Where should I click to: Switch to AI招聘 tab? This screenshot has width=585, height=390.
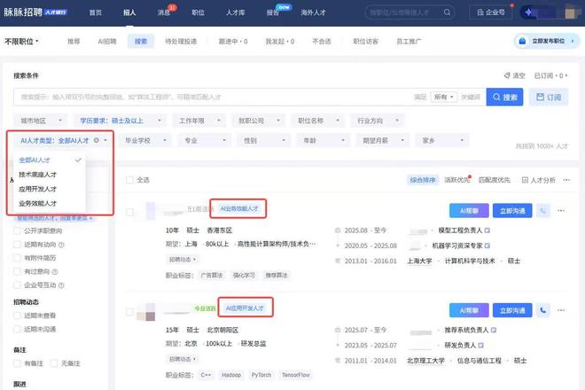coord(107,41)
